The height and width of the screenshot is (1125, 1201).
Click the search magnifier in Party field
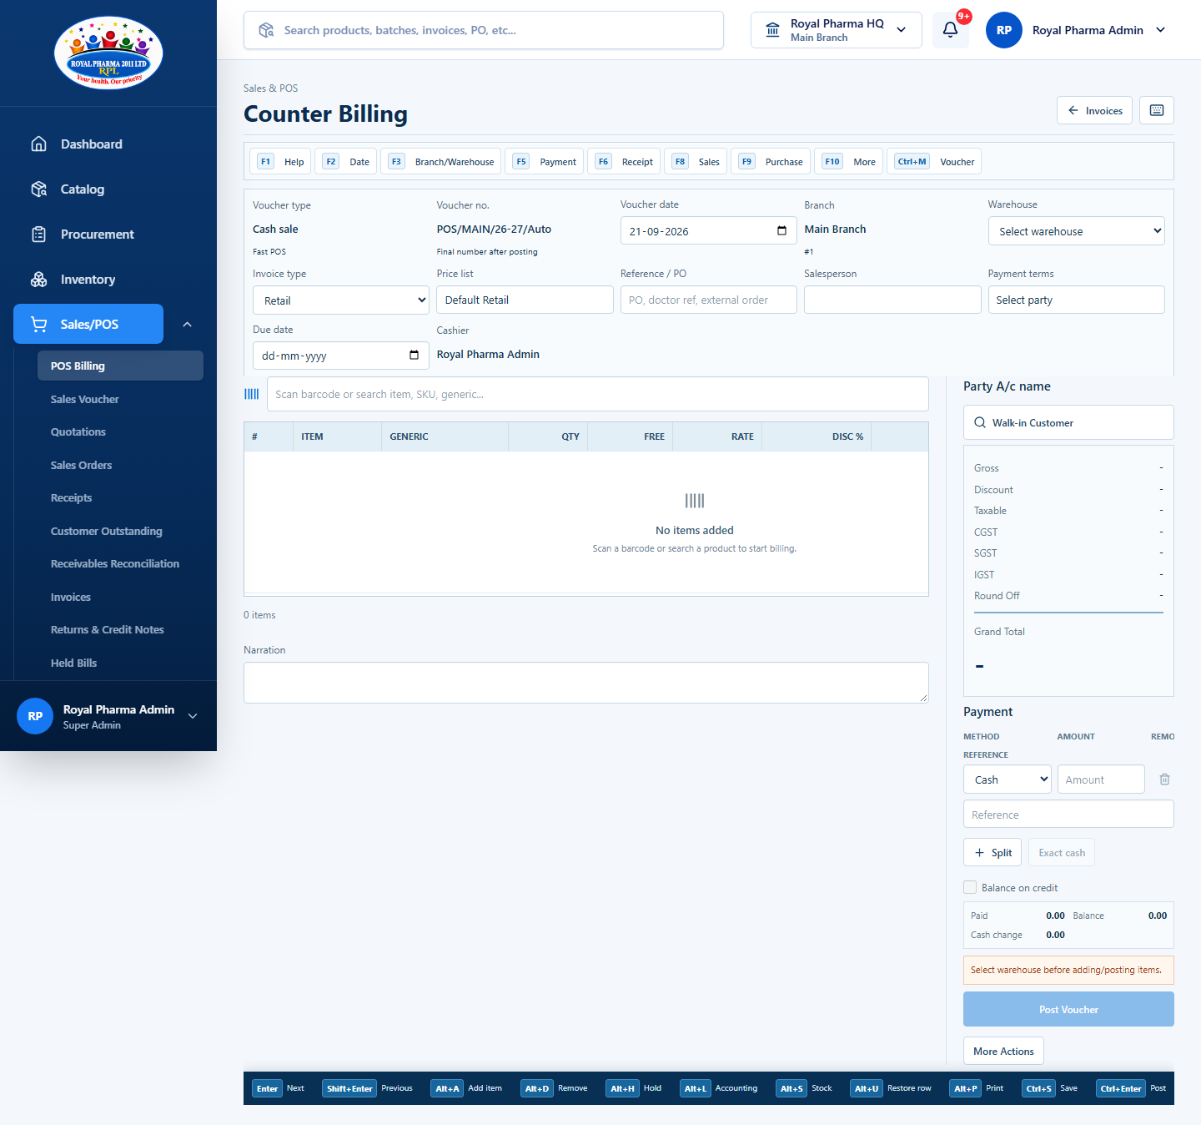coord(980,423)
